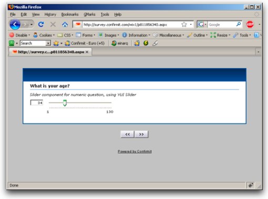Open the Tools developer toolbar menu
This screenshot has height=199, width=268.
(x=242, y=35)
